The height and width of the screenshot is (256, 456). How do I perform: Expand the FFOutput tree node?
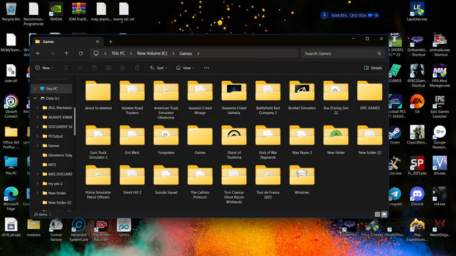tap(38, 136)
